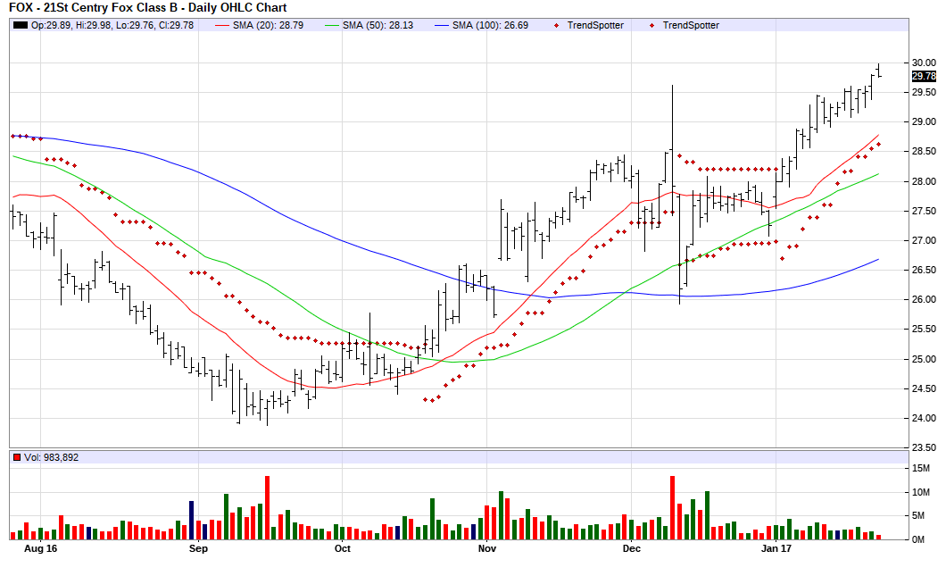Select the SMA (100): 26.69 legend entry
Screen dimensions: 946x576
tap(490, 25)
